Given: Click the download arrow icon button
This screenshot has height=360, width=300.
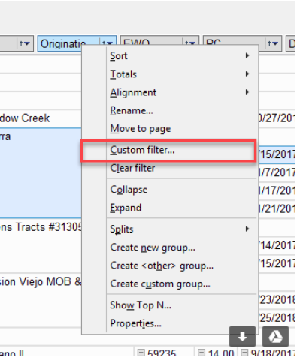Looking at the screenshot, I should [242, 336].
